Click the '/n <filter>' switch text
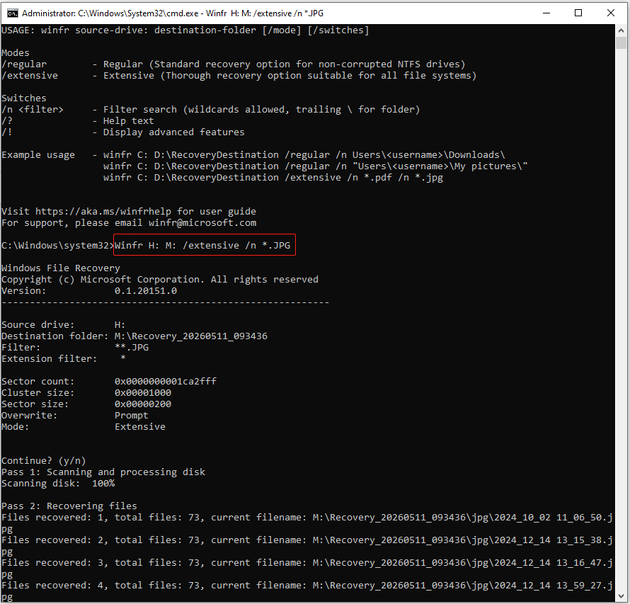 point(33,109)
